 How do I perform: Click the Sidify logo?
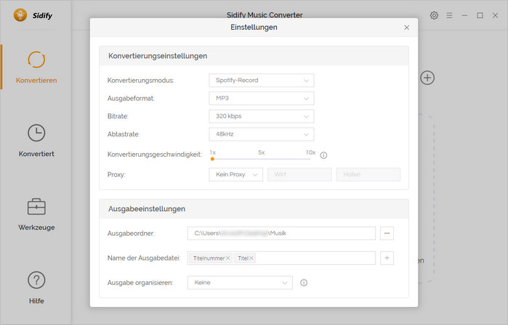point(33,15)
